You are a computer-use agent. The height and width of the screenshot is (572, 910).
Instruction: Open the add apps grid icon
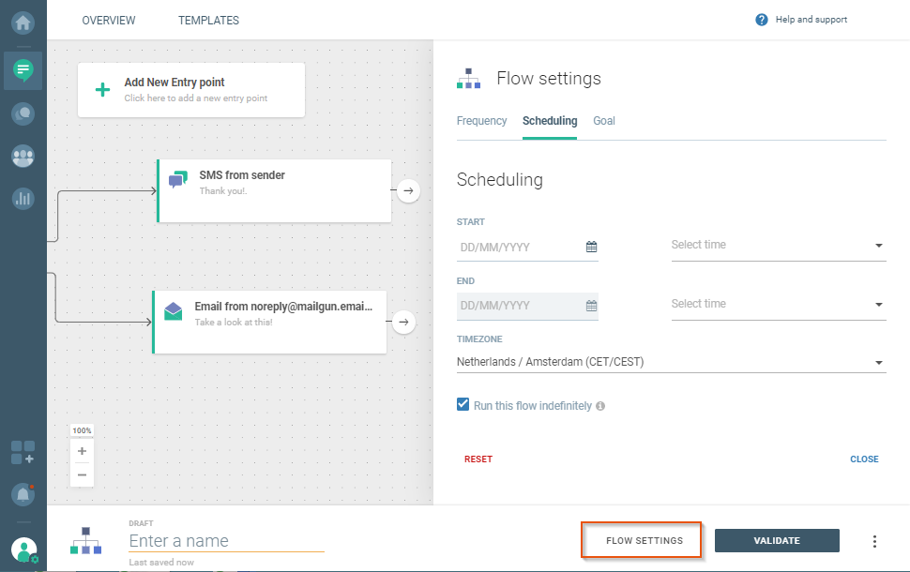pos(23,452)
